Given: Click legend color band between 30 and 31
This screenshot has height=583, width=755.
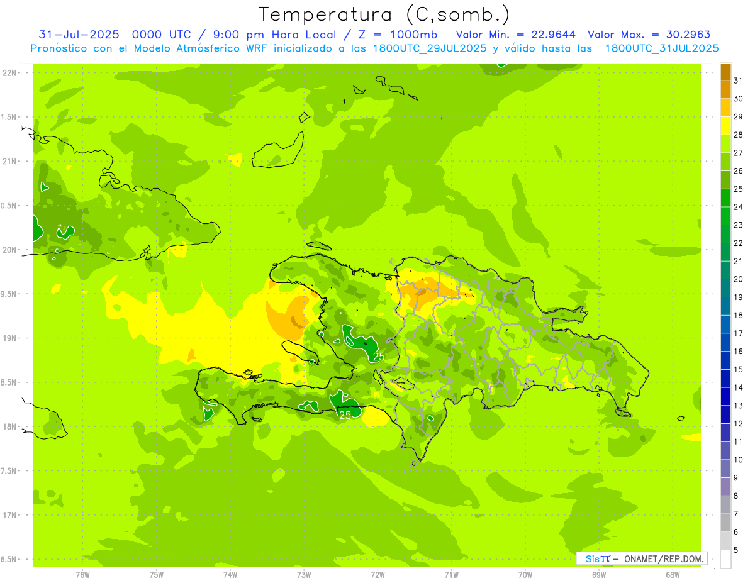Looking at the screenshot, I should [725, 90].
